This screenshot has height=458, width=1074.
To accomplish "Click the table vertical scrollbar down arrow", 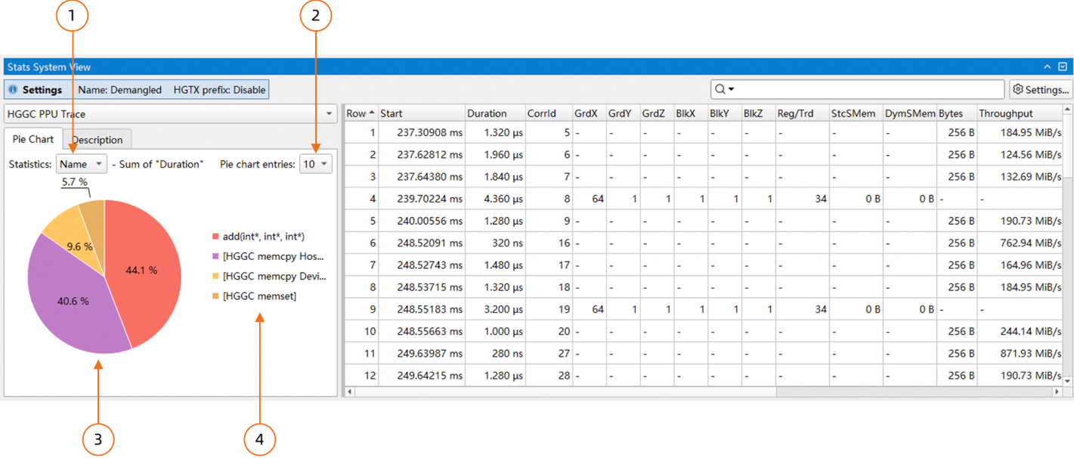I will tap(1067, 382).
